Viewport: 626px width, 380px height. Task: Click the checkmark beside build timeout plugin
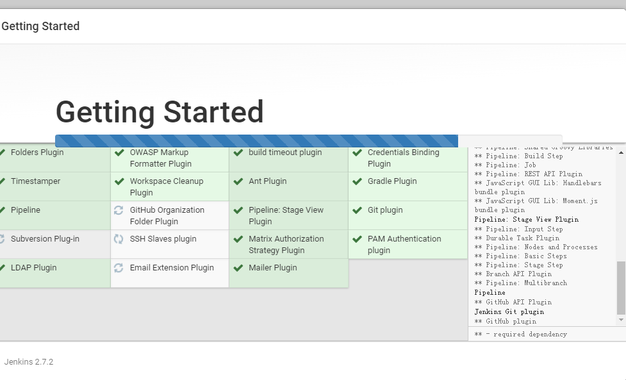[x=238, y=153]
